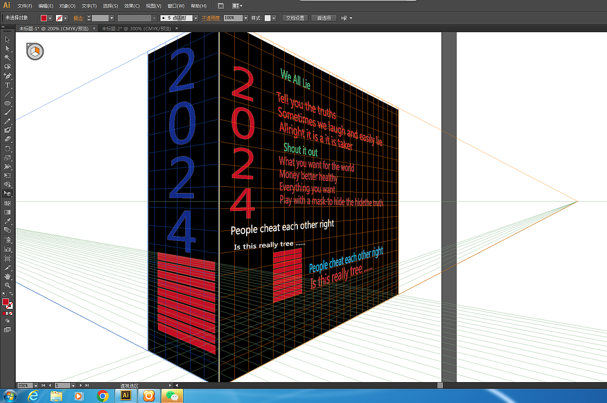
Task: Open Google Chrome from the taskbar
Action: click(x=102, y=396)
